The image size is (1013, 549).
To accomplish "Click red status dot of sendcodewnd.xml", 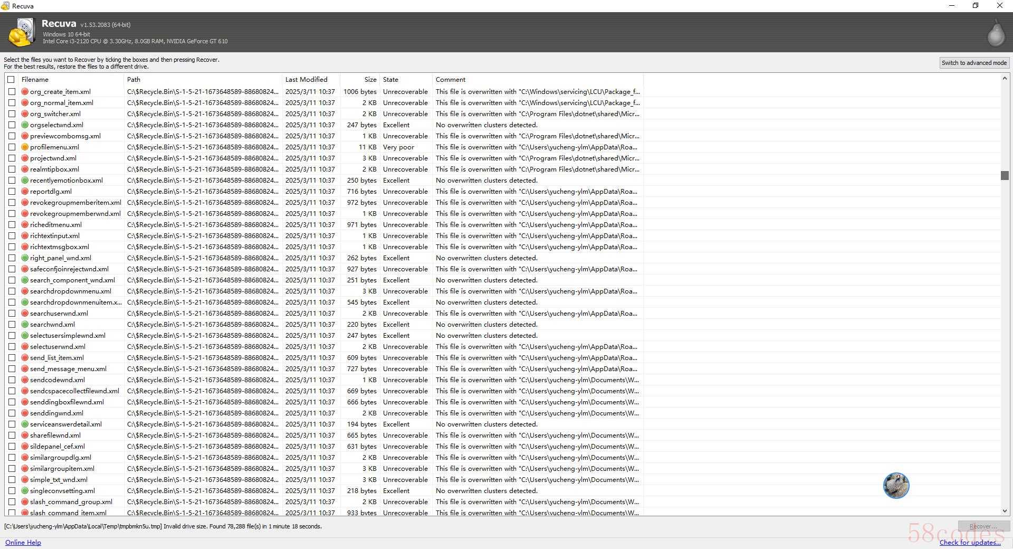I will click(25, 380).
